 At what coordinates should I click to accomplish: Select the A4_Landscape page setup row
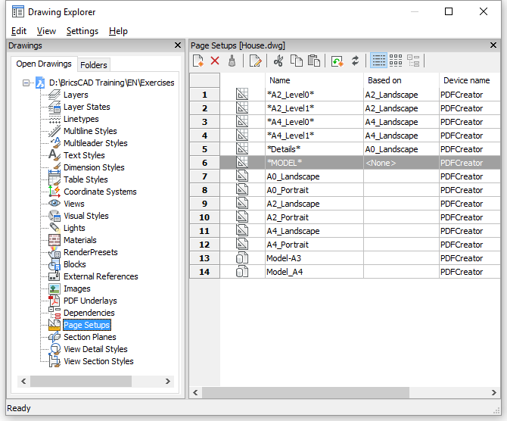tap(293, 231)
